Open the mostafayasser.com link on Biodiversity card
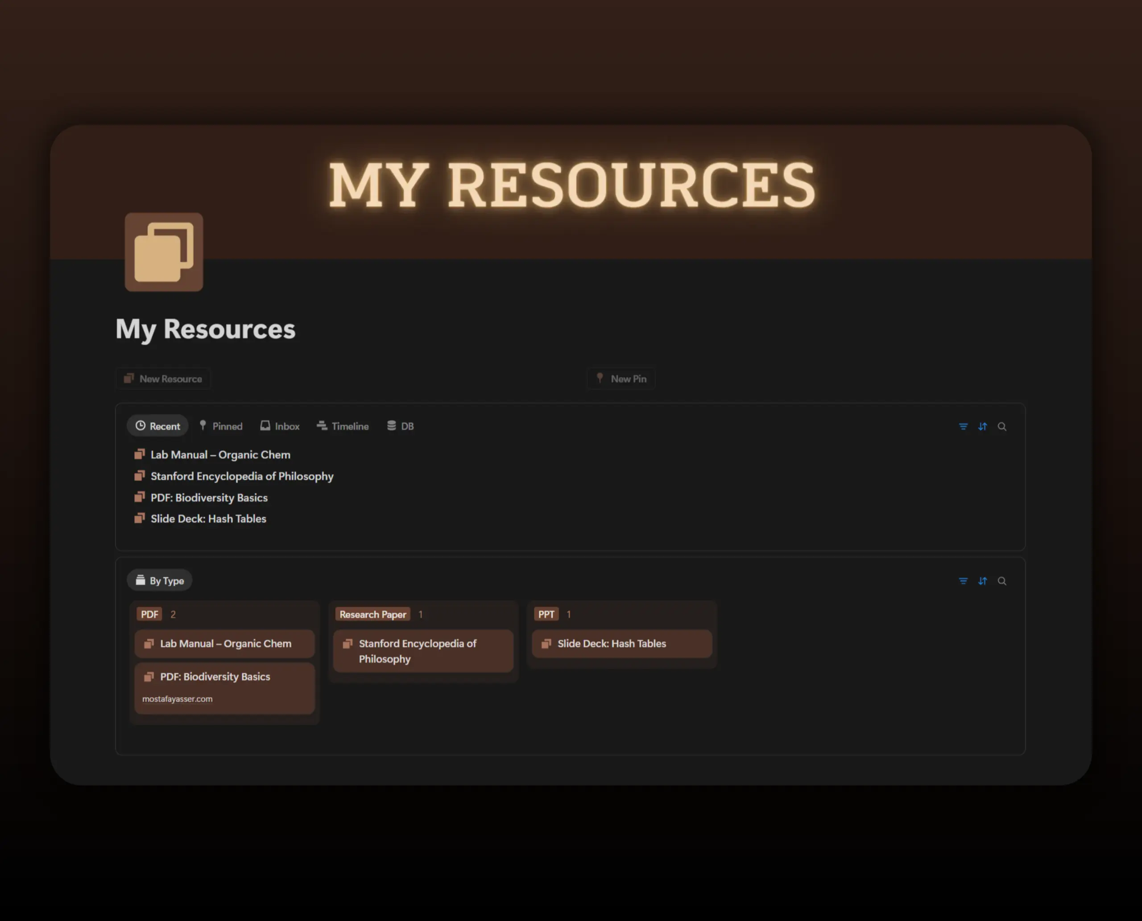Screen dimensions: 1142x921 tap(177, 699)
